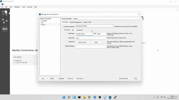Open the document app in taskbar

105,97
